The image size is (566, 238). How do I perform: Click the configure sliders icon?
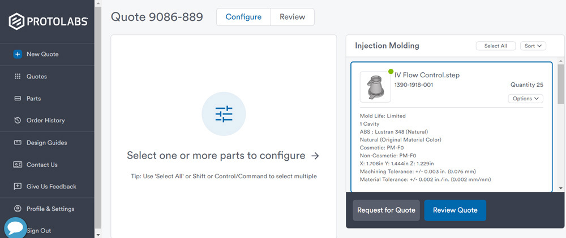pyautogui.click(x=224, y=114)
